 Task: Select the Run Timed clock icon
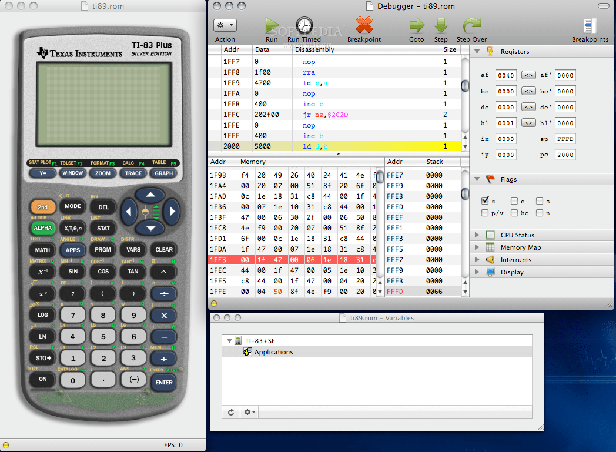click(x=304, y=25)
